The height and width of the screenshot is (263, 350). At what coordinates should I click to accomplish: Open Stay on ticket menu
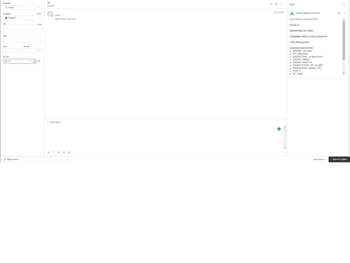pos(320,160)
